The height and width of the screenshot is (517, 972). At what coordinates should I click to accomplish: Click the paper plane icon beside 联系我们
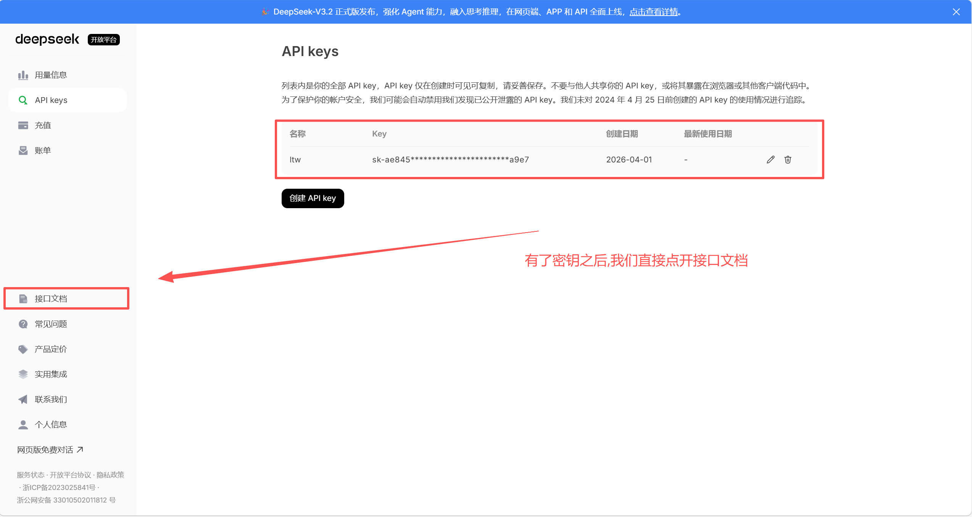tap(23, 400)
